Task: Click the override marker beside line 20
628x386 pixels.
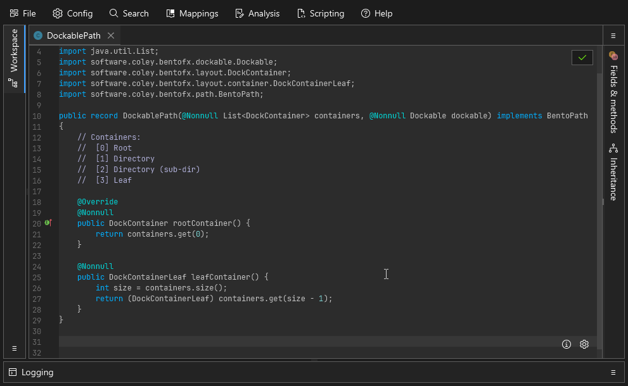Action: click(x=48, y=223)
